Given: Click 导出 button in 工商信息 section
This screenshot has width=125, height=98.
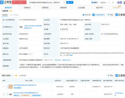Looking at the screenshot, I should 111,15.
